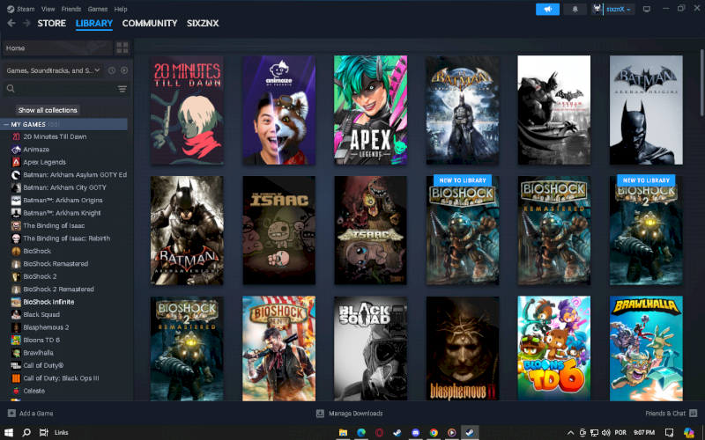705x440 pixels.
Task: Open the Friends menu
Action: tap(70, 9)
